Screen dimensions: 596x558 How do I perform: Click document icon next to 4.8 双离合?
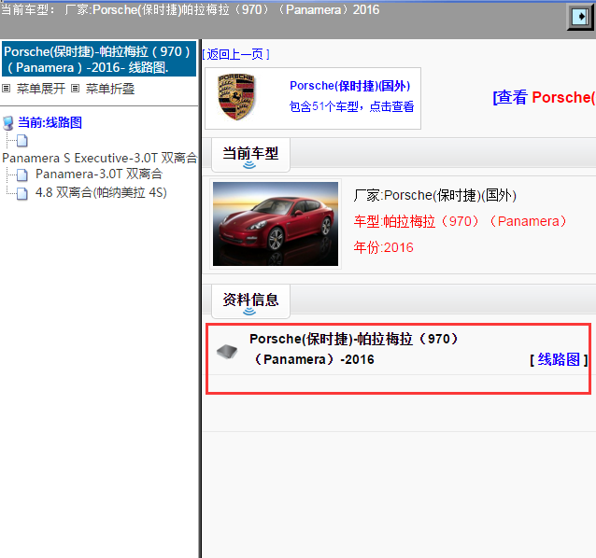coord(22,193)
